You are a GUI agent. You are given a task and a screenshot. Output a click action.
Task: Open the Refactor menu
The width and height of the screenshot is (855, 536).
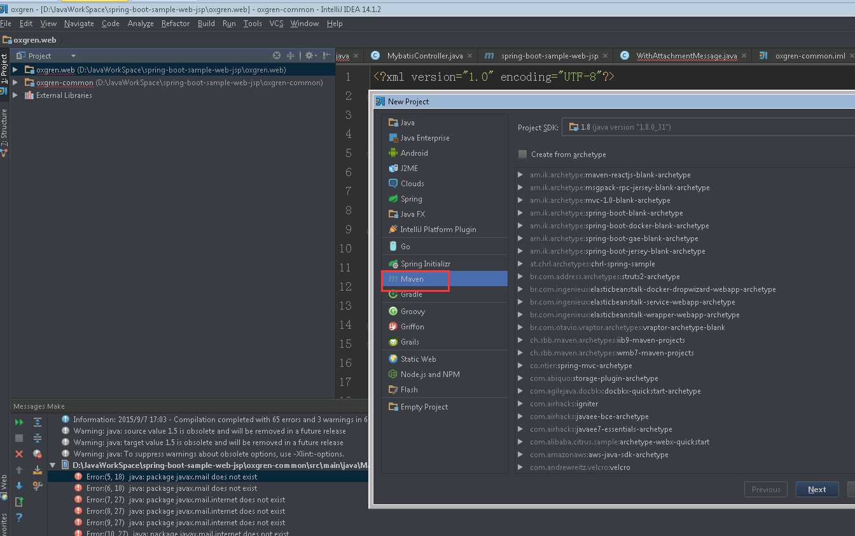[x=175, y=24]
